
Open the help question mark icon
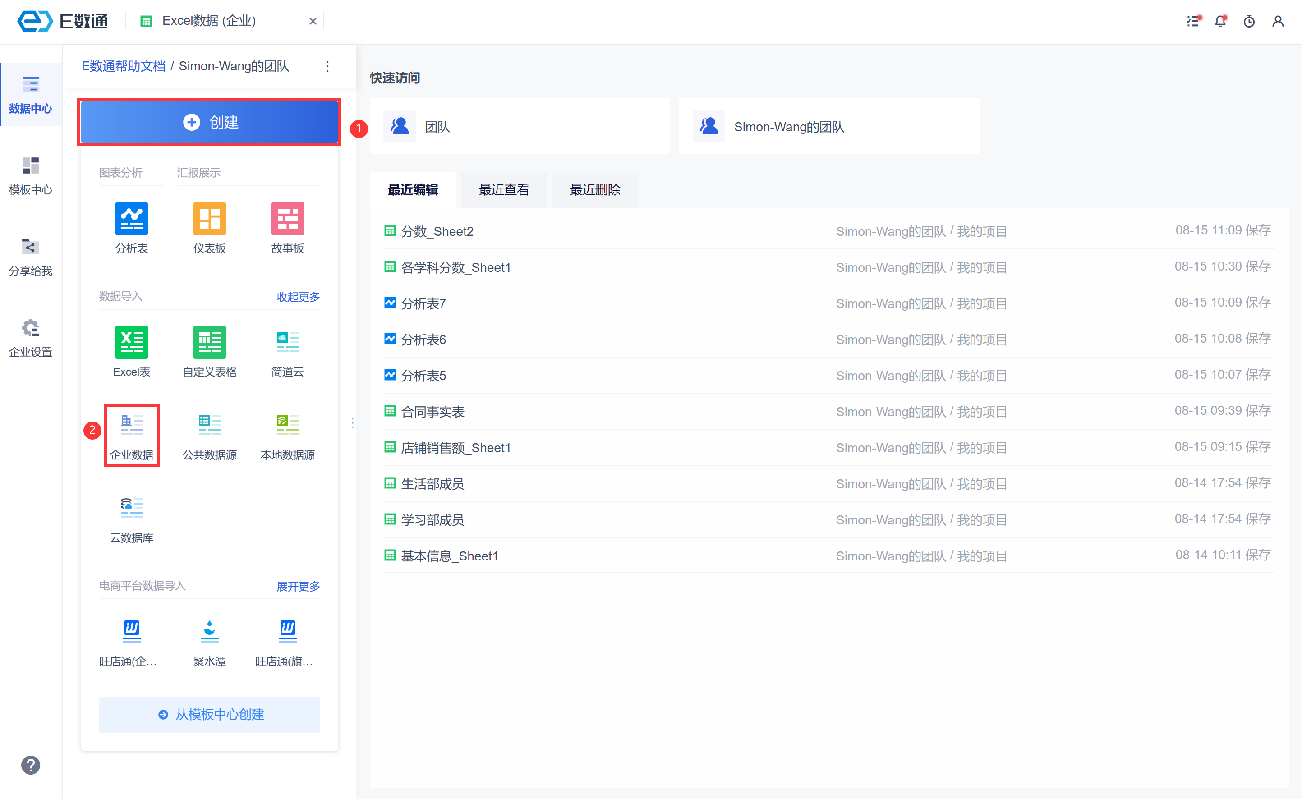pos(31,765)
